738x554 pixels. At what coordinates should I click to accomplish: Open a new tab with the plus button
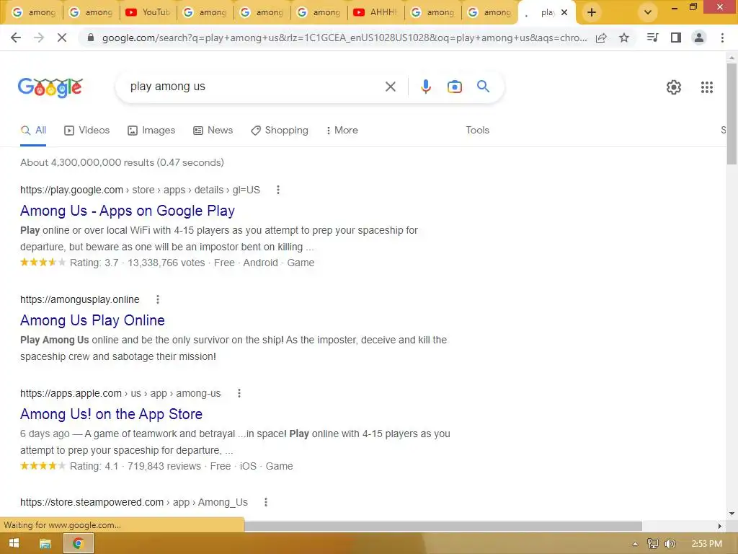click(592, 13)
